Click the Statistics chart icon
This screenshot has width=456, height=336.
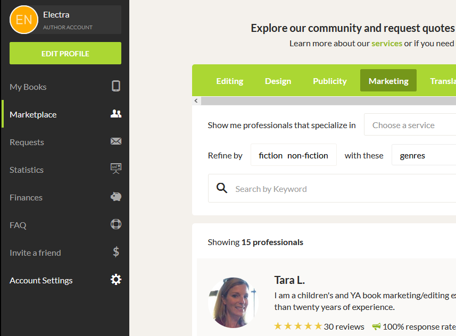point(116,169)
